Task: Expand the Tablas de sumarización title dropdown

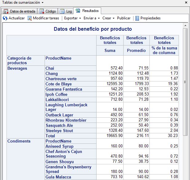Action: tap(42, 2)
